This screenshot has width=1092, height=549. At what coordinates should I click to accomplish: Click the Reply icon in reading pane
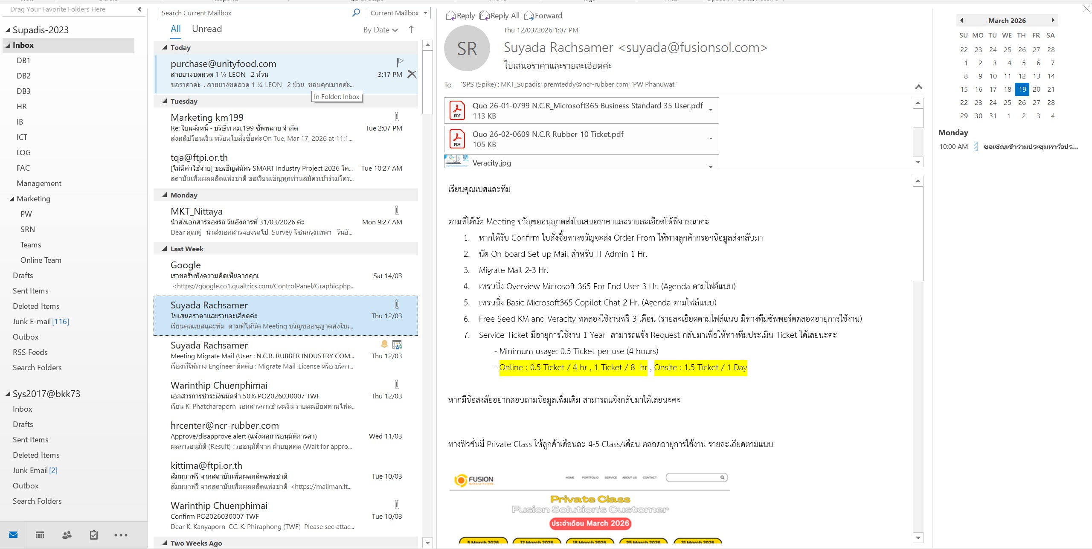click(451, 16)
